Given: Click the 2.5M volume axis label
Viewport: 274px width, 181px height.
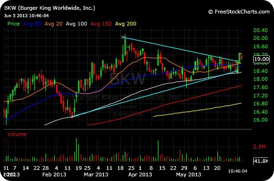Looking at the screenshot, I should [259, 147].
